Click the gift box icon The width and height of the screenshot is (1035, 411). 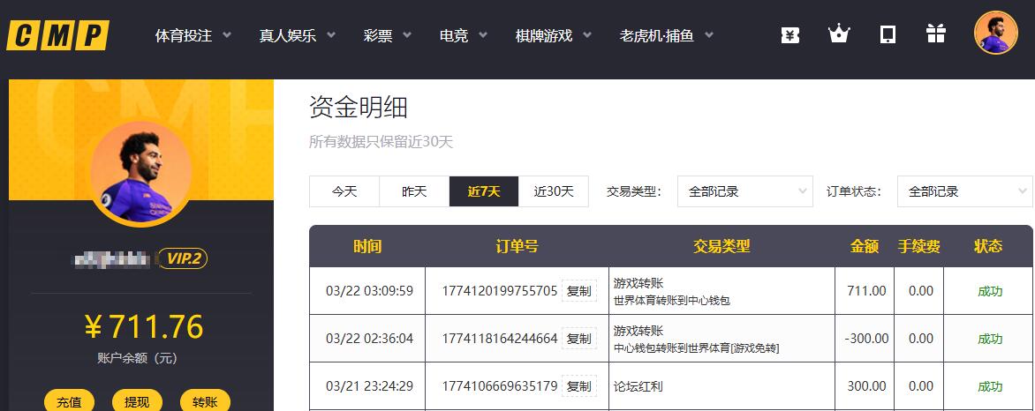click(935, 34)
